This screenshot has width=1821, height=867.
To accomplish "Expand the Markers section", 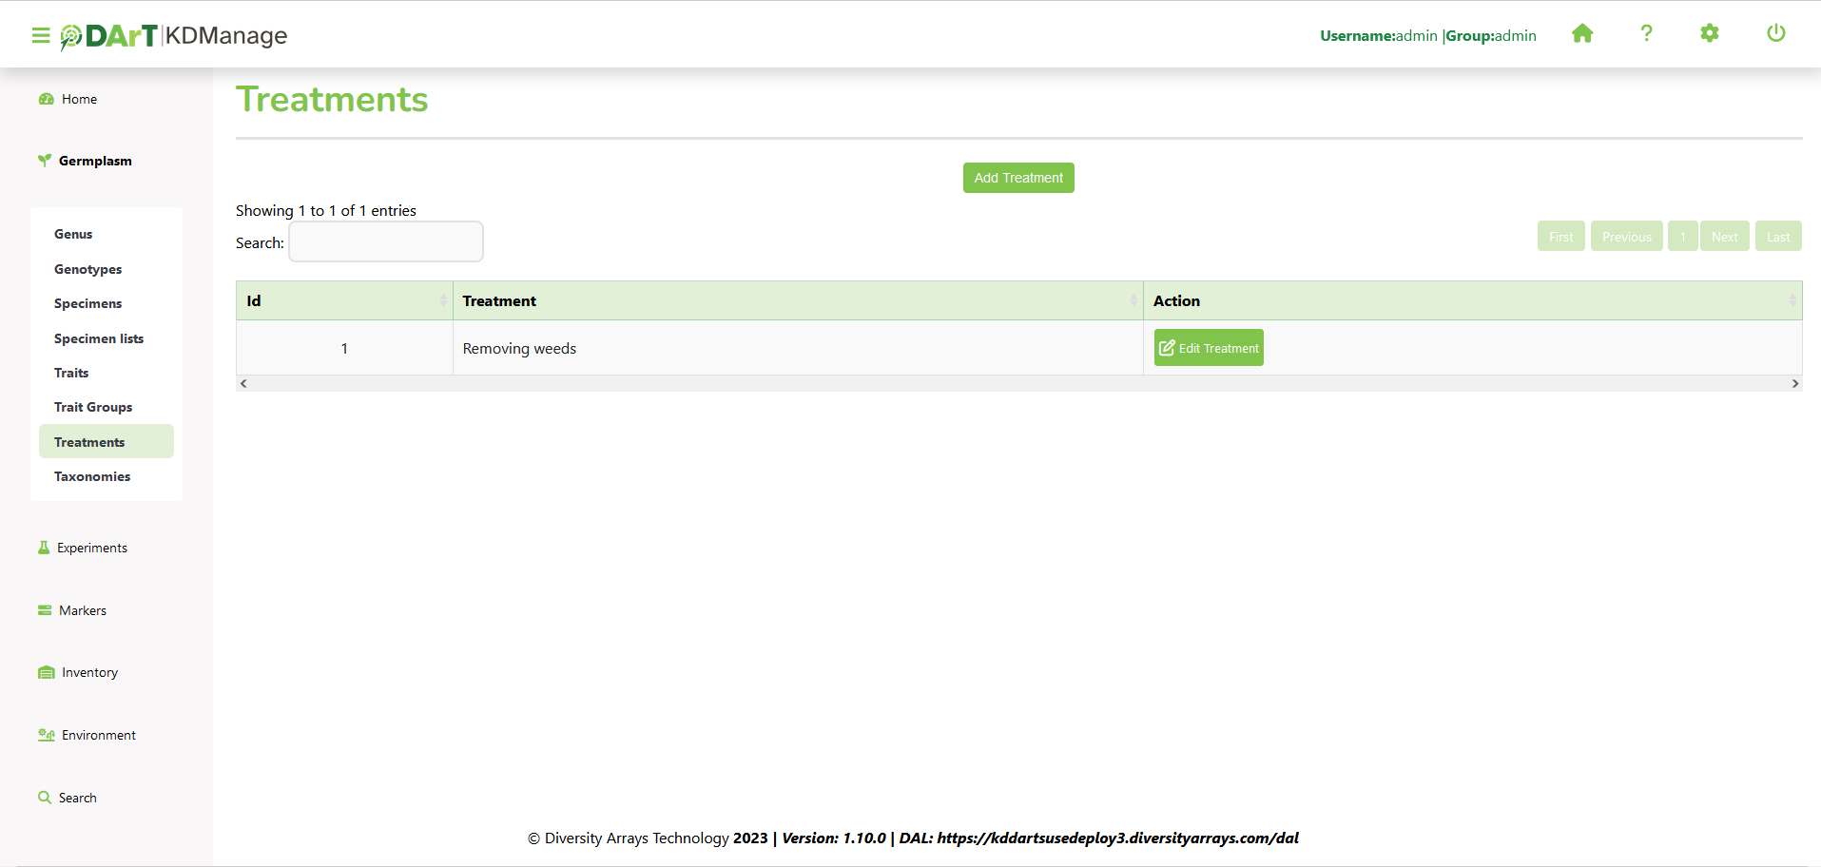I will tap(82, 610).
